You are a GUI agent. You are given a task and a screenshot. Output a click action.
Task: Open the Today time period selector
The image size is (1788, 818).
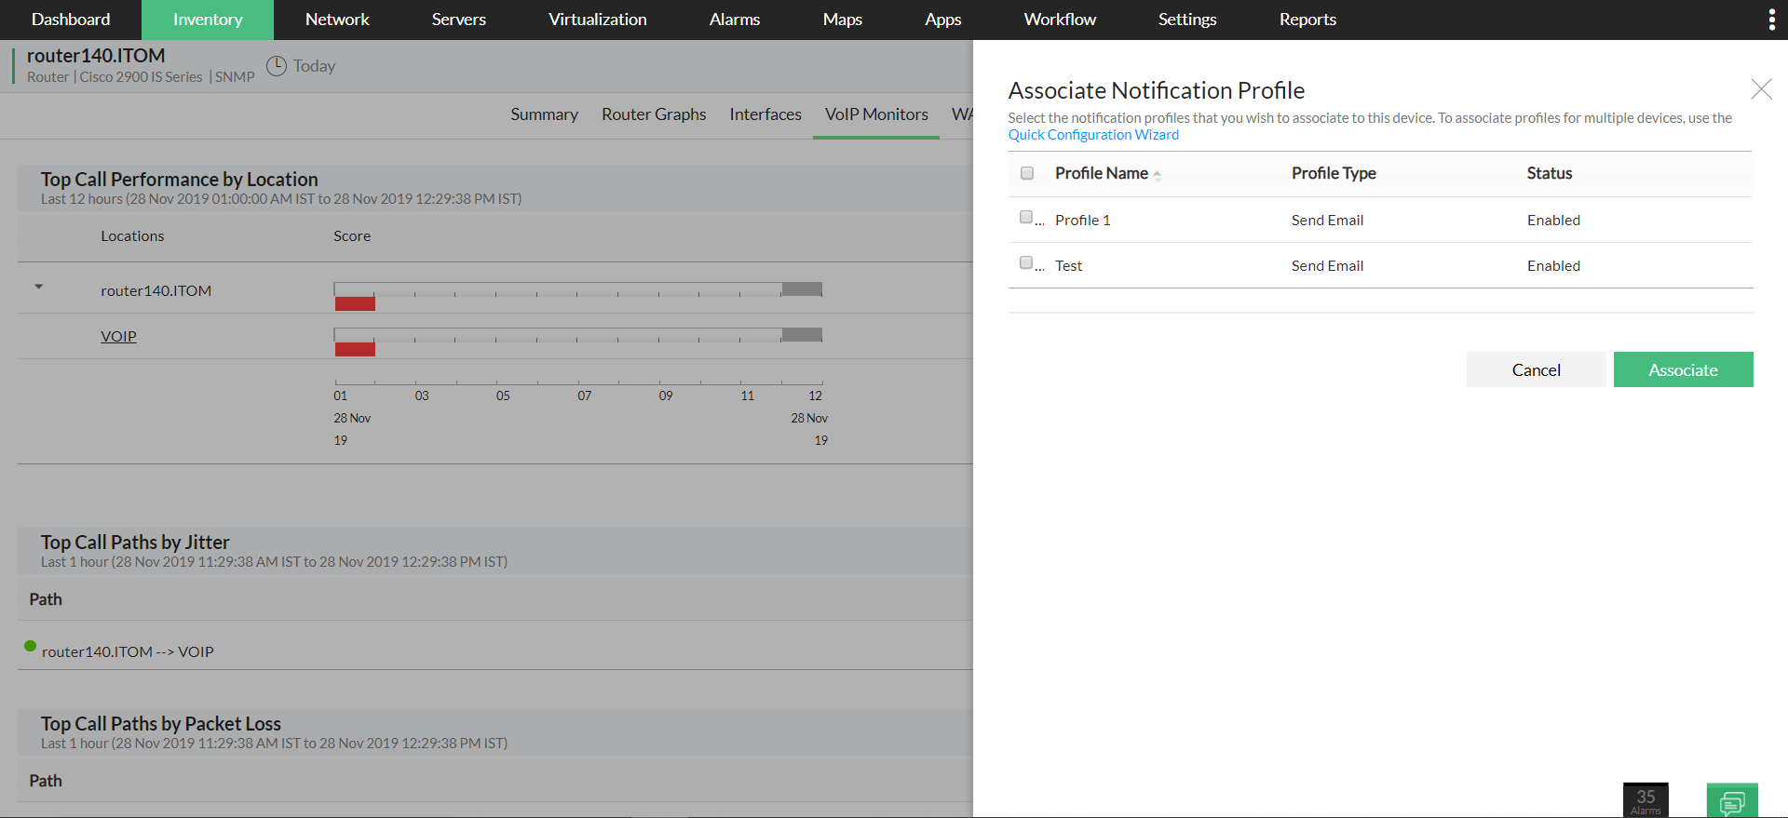tap(314, 66)
